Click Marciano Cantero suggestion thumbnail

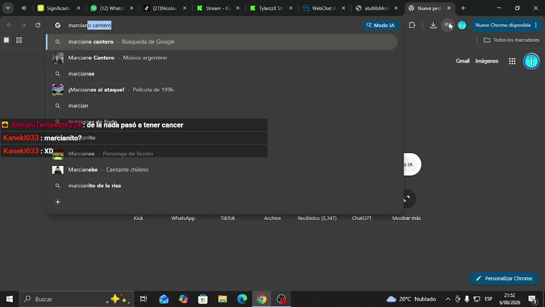point(58,58)
